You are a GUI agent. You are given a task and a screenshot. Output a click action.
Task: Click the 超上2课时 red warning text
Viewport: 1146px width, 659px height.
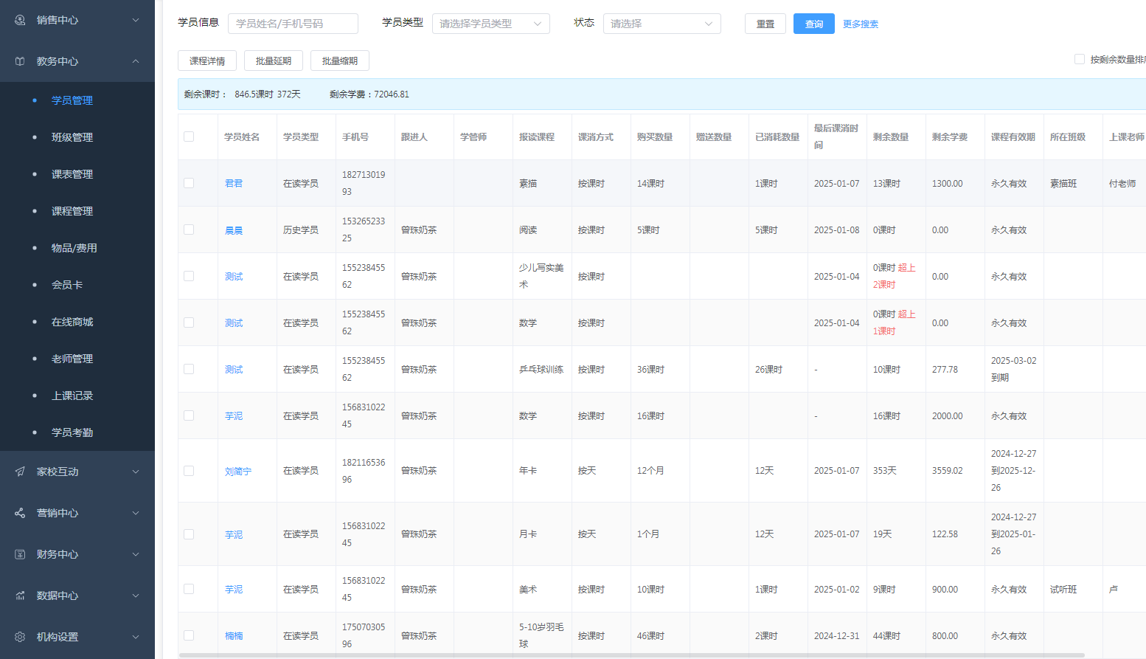click(895, 276)
